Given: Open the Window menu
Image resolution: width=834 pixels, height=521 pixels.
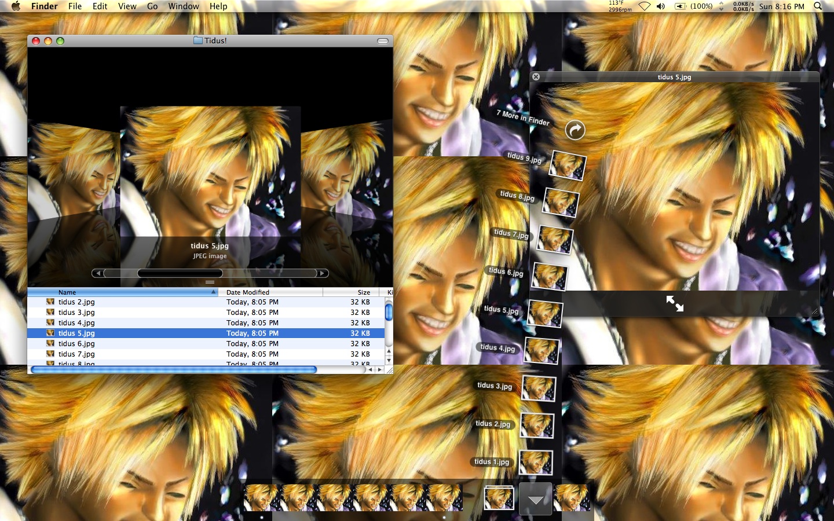Looking at the screenshot, I should tap(184, 6).
